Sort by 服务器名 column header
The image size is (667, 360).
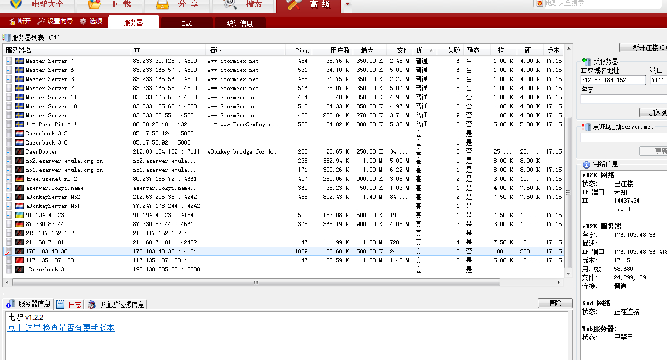point(67,50)
